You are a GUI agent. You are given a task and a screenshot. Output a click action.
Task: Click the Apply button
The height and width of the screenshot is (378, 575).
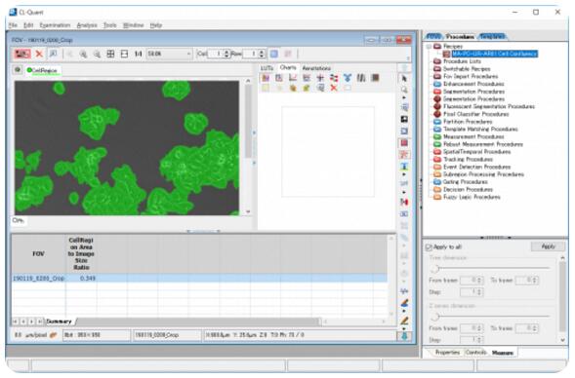pyautogui.click(x=548, y=246)
